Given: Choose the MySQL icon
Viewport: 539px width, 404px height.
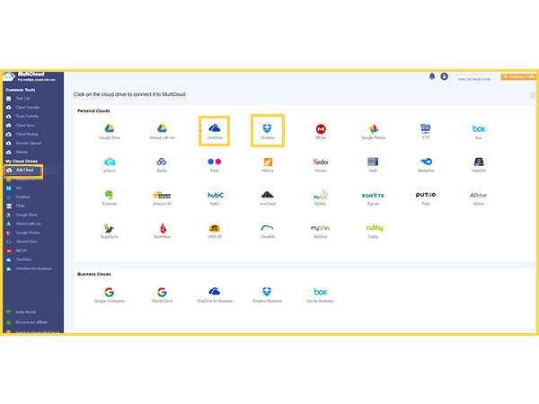Looking at the screenshot, I should tap(321, 198).
